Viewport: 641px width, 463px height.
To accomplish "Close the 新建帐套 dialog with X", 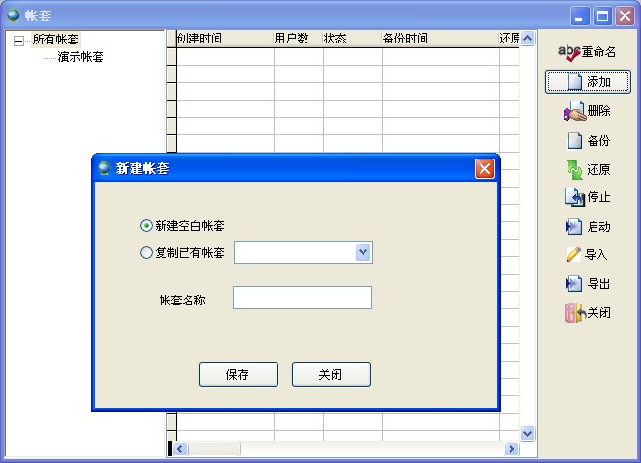I will pyautogui.click(x=484, y=169).
